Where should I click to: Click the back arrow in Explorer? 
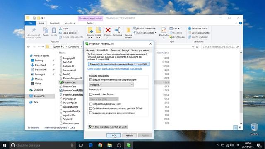[29, 47]
